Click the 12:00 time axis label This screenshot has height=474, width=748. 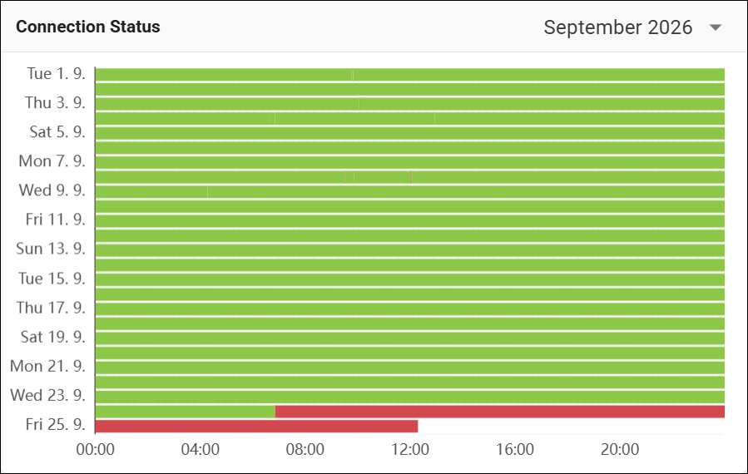[410, 449]
